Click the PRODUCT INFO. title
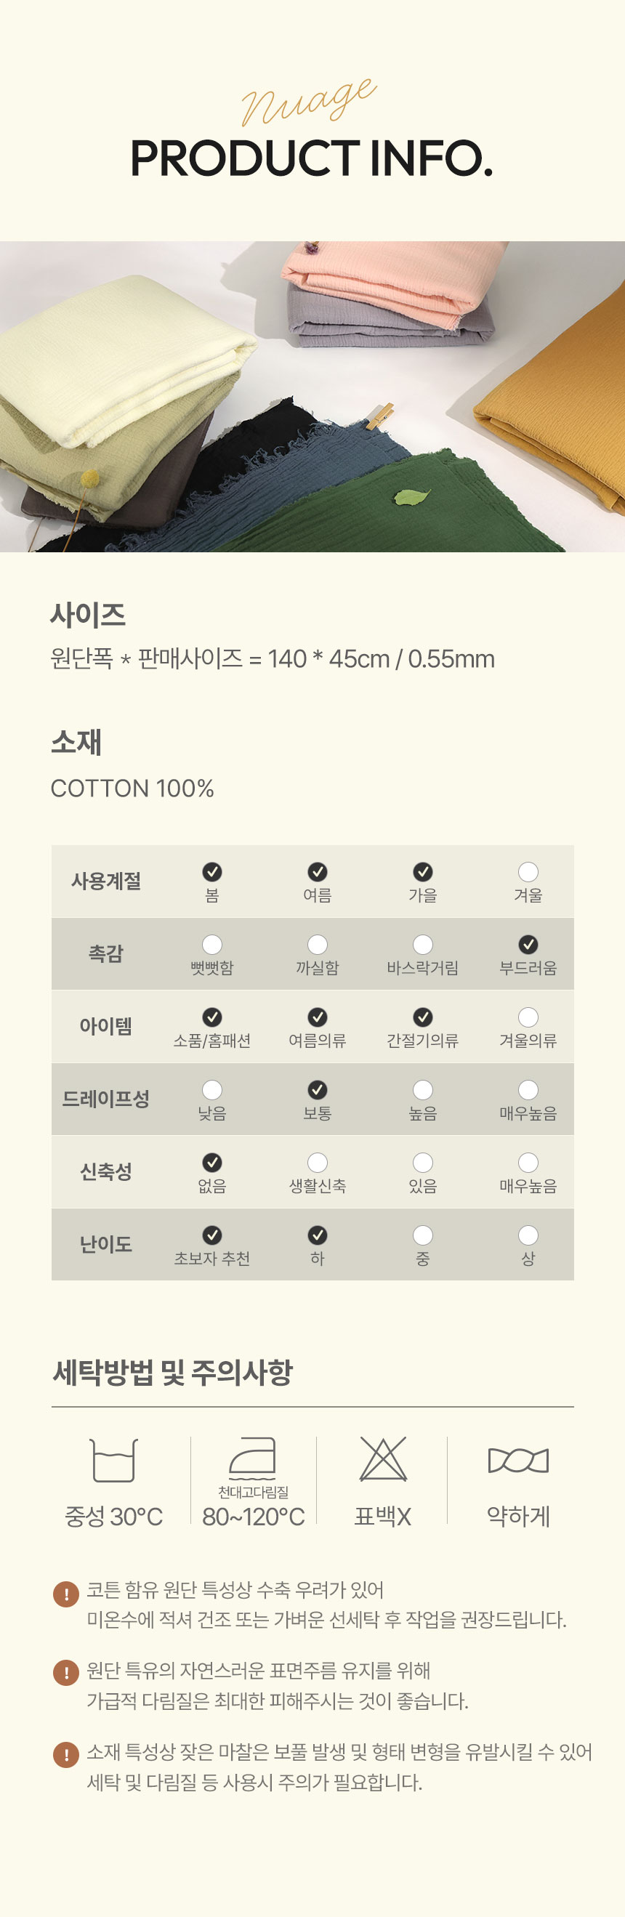625x1917 pixels. pos(312,158)
